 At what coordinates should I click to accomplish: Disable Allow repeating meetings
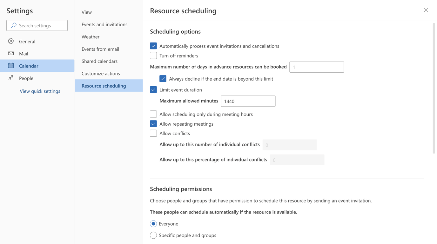point(153,123)
